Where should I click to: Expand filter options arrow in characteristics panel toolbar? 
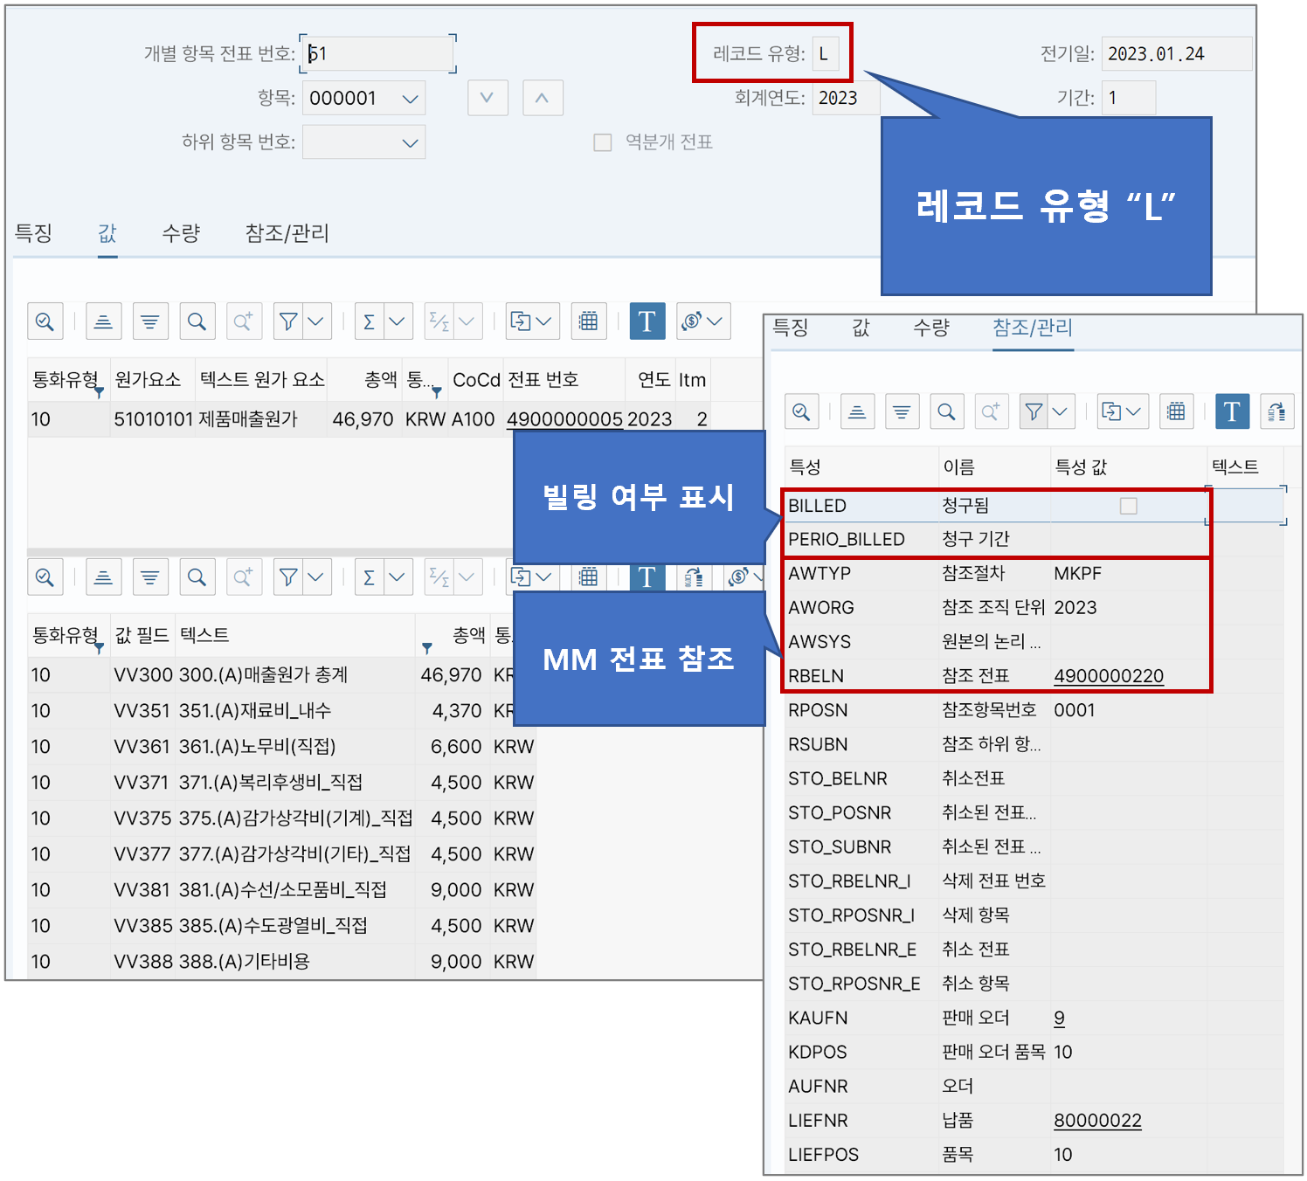coord(1061,411)
